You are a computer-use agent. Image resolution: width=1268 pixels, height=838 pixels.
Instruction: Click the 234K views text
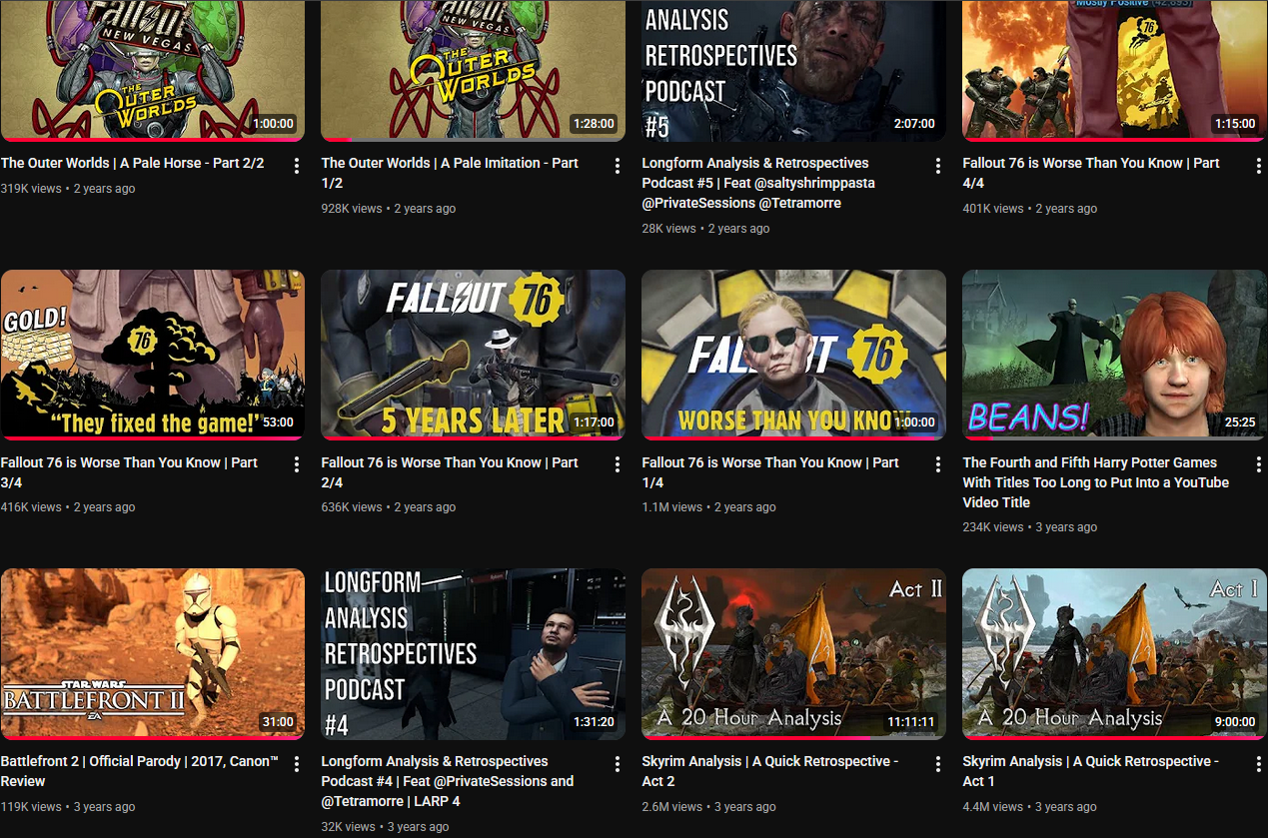[993, 527]
